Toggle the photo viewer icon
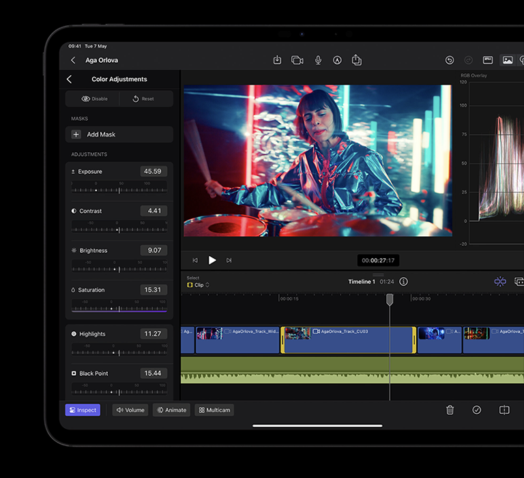 508,60
